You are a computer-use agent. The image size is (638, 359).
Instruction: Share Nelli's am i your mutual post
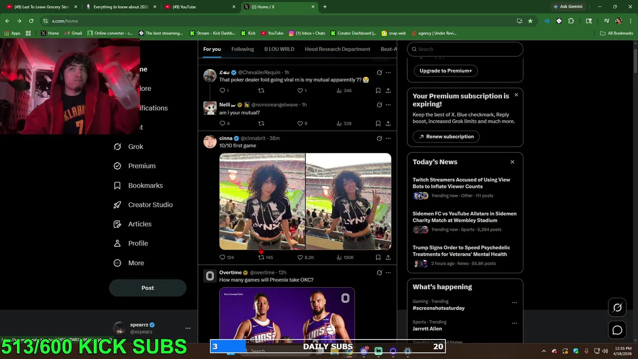(388, 123)
